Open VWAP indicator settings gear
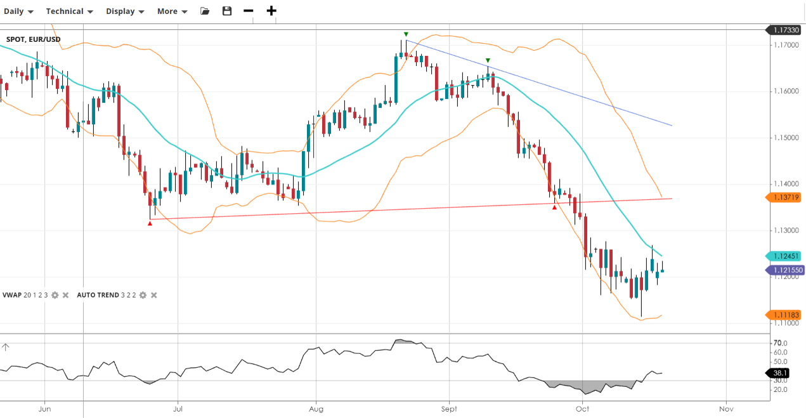This screenshot has height=418, width=806. tap(55, 295)
